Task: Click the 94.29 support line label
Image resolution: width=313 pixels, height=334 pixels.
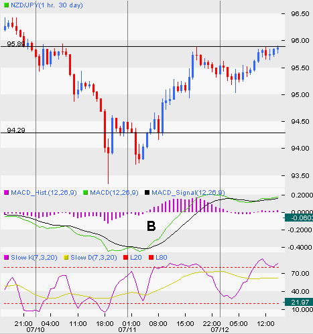Action: 16,130
